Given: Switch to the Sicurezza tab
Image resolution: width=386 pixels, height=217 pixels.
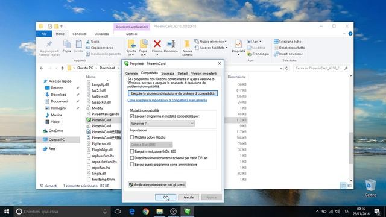Looking at the screenshot, I should [x=168, y=74].
